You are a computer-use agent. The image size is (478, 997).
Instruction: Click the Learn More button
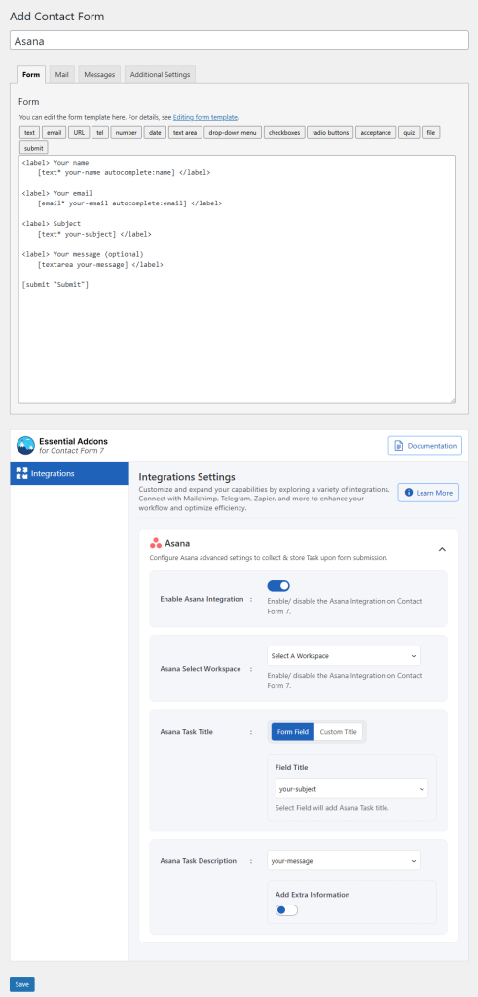coord(427,493)
